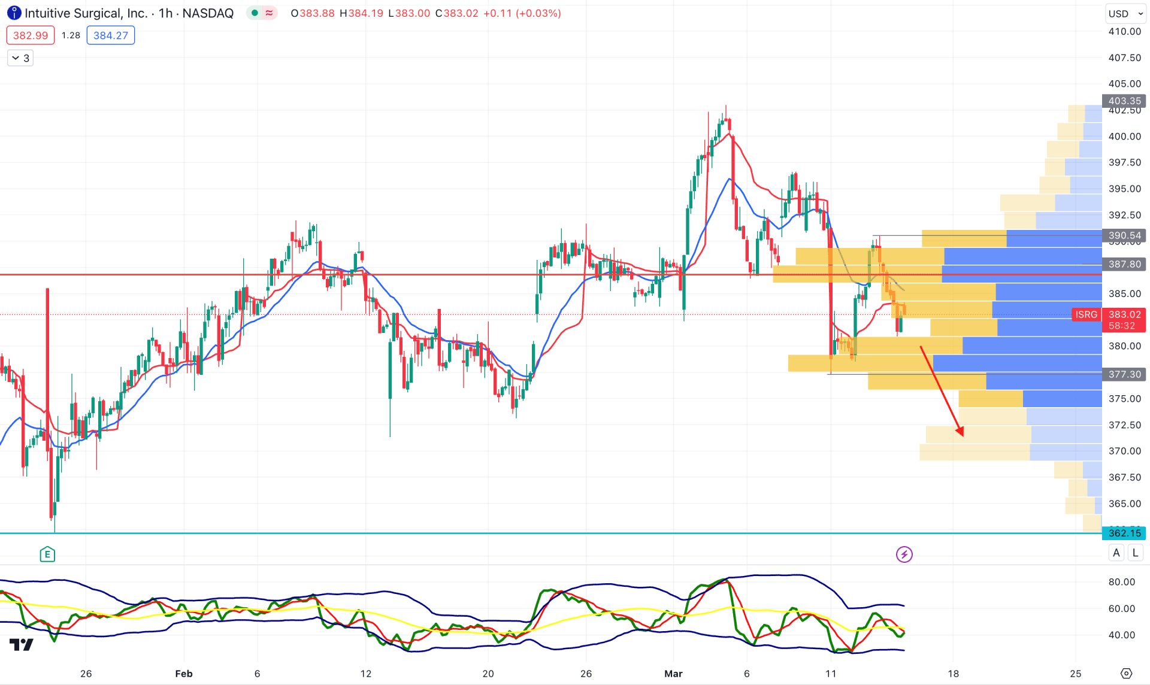The image size is (1150, 685).
Task: Click the TradingView logo in the corner
Action: pyautogui.click(x=22, y=645)
